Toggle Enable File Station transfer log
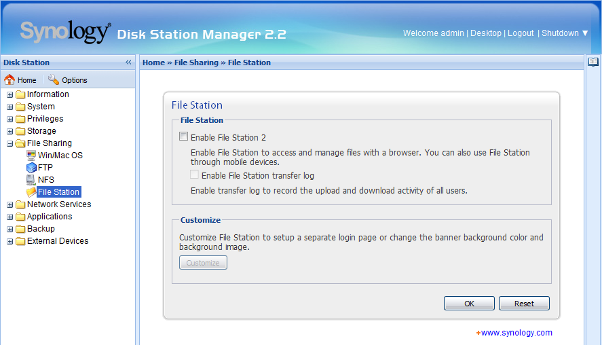 tap(194, 175)
